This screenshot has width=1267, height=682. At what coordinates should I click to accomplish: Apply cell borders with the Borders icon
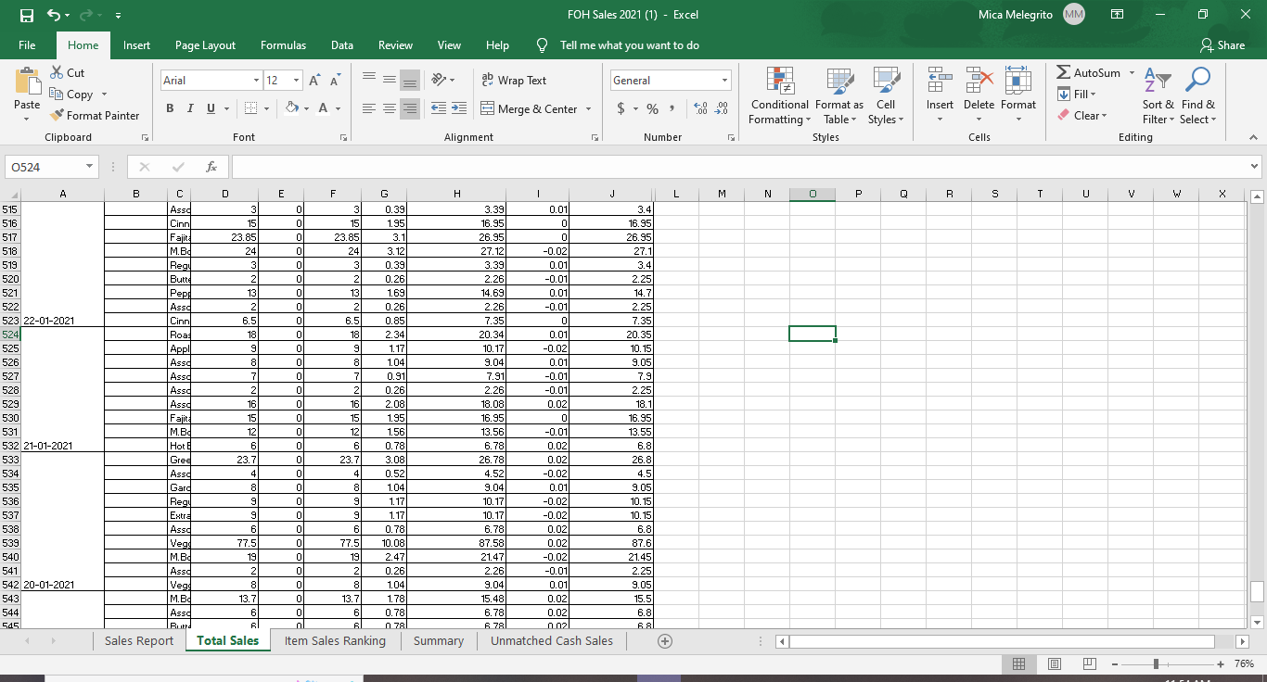tap(250, 109)
